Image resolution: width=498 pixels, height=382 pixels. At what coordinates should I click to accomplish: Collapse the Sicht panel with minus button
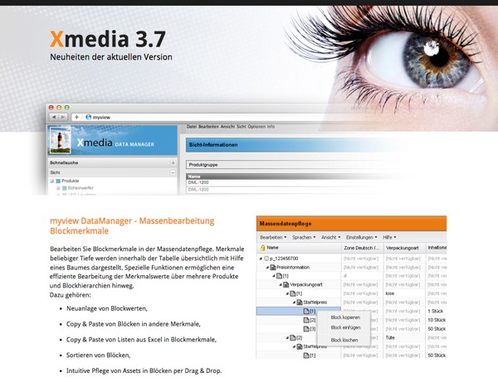(173, 172)
